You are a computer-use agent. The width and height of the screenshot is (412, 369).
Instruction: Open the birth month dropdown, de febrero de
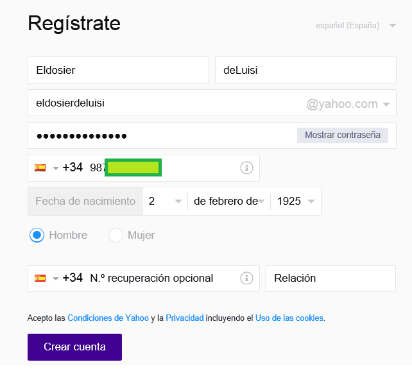[229, 201]
